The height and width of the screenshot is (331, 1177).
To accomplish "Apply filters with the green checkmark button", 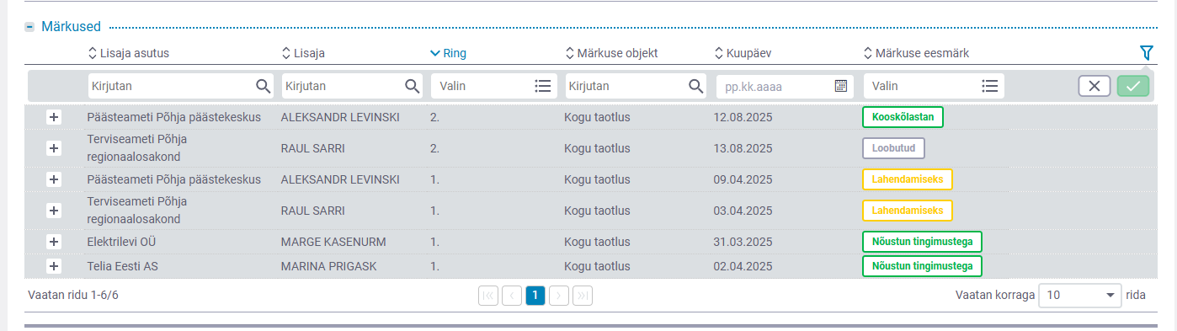I will 1133,86.
